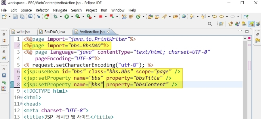This screenshot has width=261, height=119.
Task: Restore the right-side minimized view stack
Action: coord(258,34)
